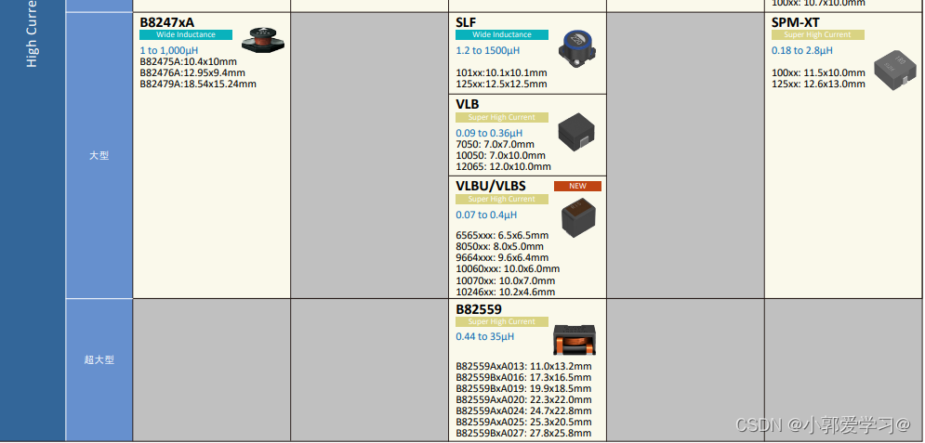Select the SLF series heading
Viewport: 925px width, 443px height.
pos(466,22)
